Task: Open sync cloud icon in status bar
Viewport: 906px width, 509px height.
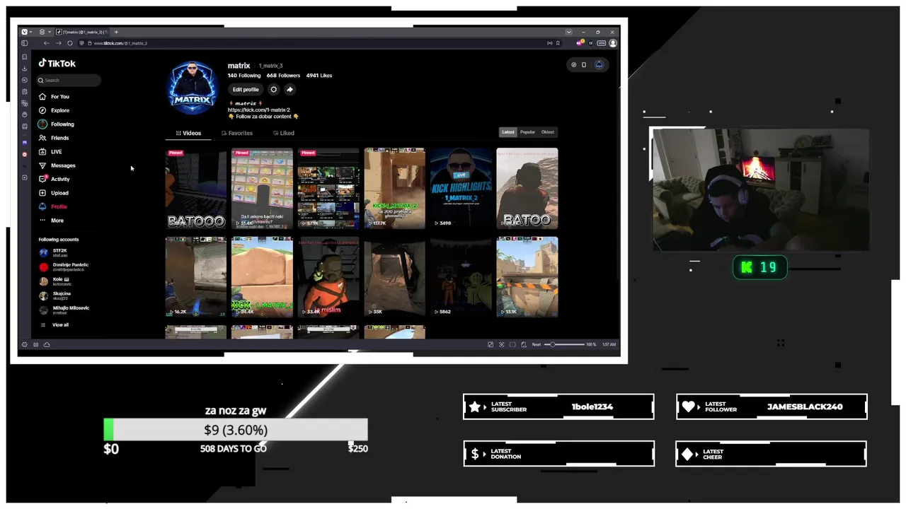Action: click(47, 344)
